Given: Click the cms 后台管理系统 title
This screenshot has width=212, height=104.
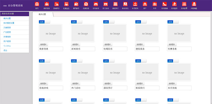Looking at the screenshot, I should pyautogui.click(x=13, y=6).
